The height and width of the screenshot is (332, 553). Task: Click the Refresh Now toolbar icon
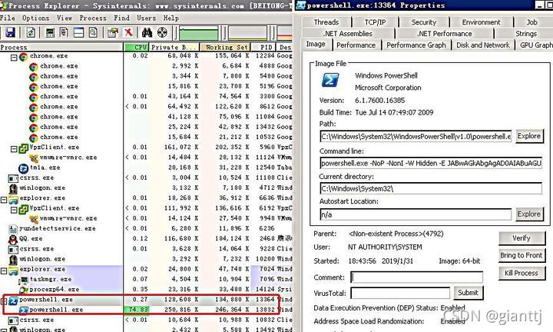[31, 33]
